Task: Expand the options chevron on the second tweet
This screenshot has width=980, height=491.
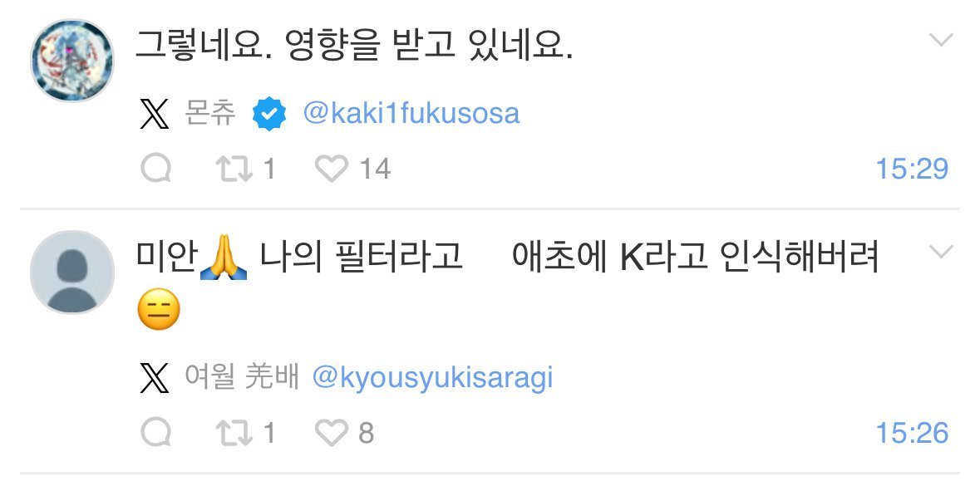Action: coord(941,252)
